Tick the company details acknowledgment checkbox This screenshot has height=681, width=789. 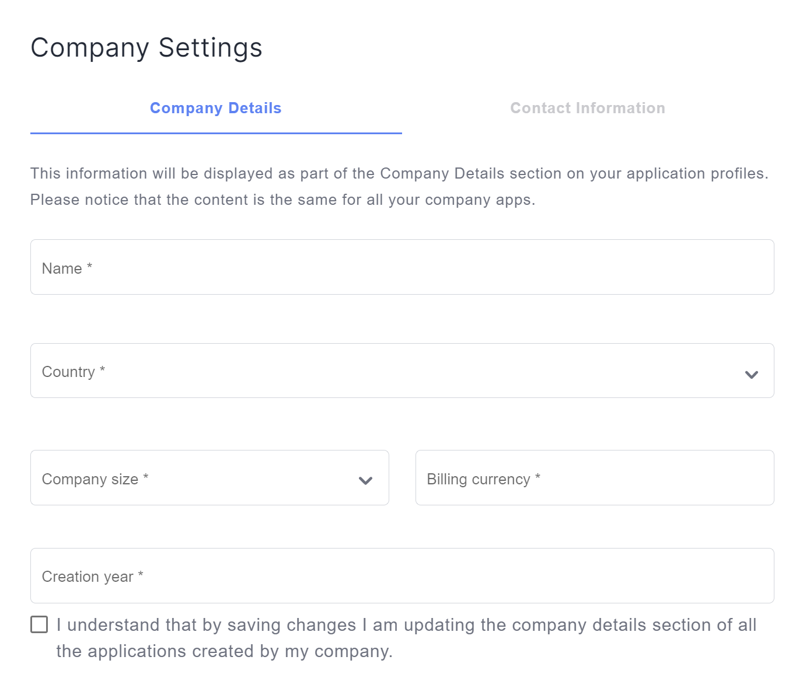pos(39,624)
